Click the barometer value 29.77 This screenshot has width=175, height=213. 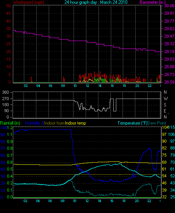tap(169, 21)
